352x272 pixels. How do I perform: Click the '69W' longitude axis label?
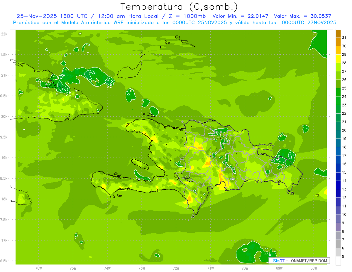click(x=279, y=268)
